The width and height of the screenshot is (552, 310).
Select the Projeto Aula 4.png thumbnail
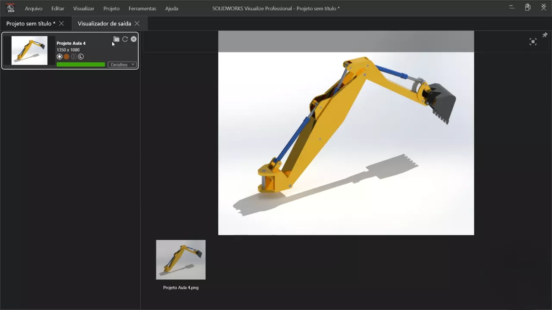click(x=181, y=260)
